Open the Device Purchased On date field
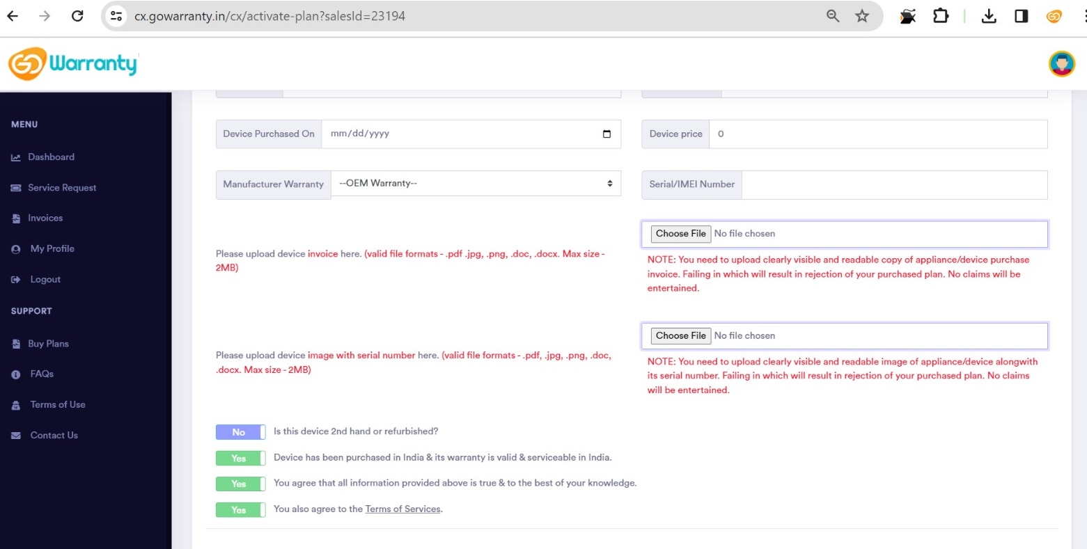Screen dimensions: 1087x549 pyautogui.click(x=460, y=134)
